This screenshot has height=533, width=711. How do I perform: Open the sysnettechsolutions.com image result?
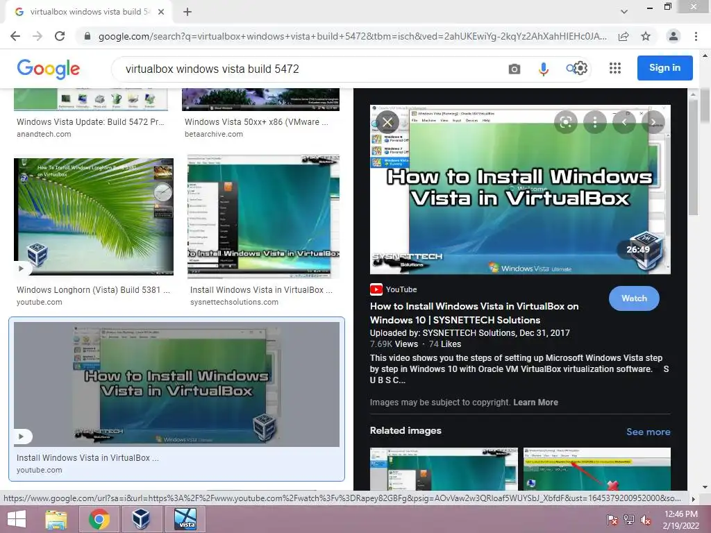click(x=263, y=217)
